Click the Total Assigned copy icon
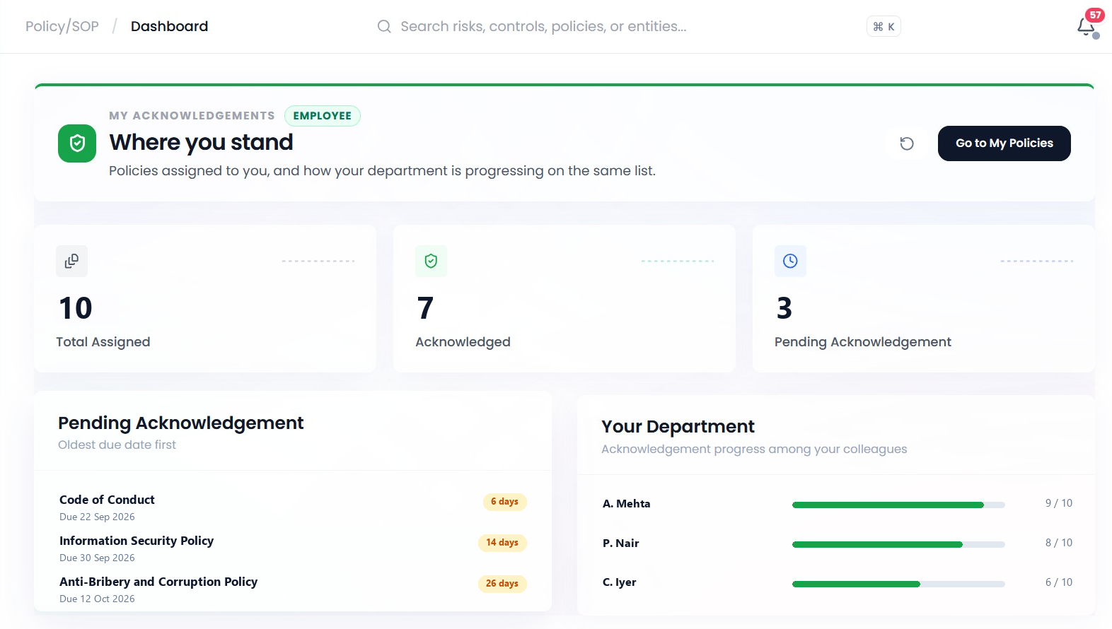 tap(72, 261)
